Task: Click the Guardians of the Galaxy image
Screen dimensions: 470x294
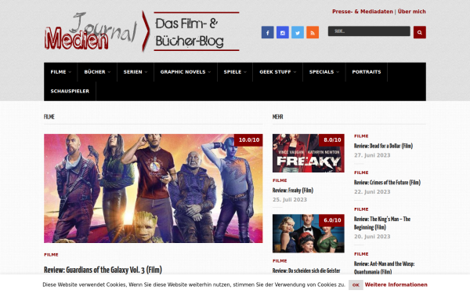Action: click(154, 188)
